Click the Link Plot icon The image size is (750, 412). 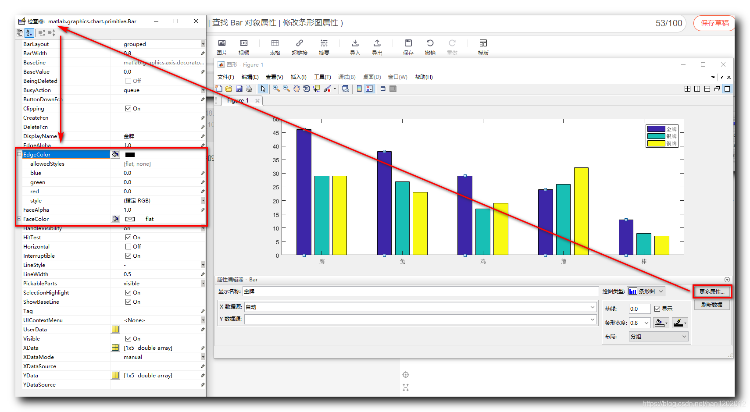click(346, 89)
